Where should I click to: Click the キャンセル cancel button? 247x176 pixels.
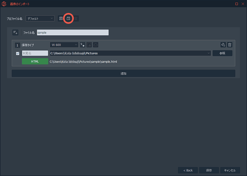pyautogui.click(x=230, y=170)
